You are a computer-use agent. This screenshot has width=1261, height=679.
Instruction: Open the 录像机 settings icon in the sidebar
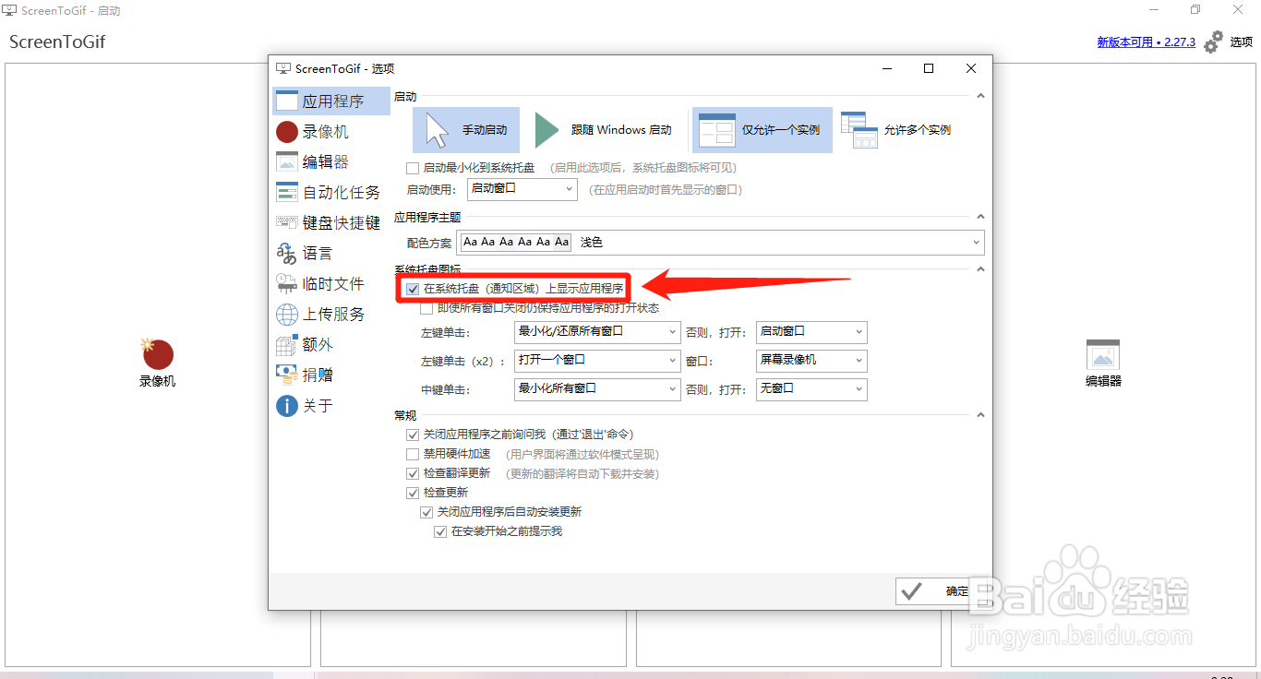click(x=287, y=132)
